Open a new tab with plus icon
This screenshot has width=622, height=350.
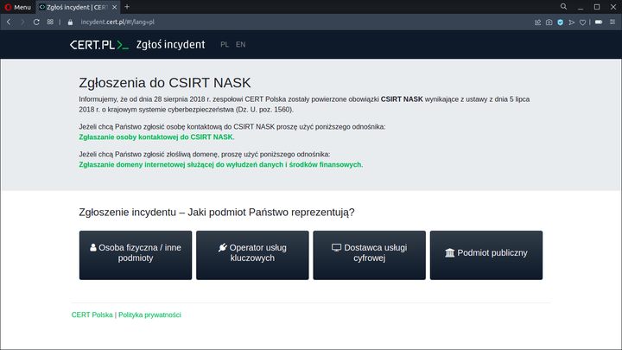click(x=127, y=7)
